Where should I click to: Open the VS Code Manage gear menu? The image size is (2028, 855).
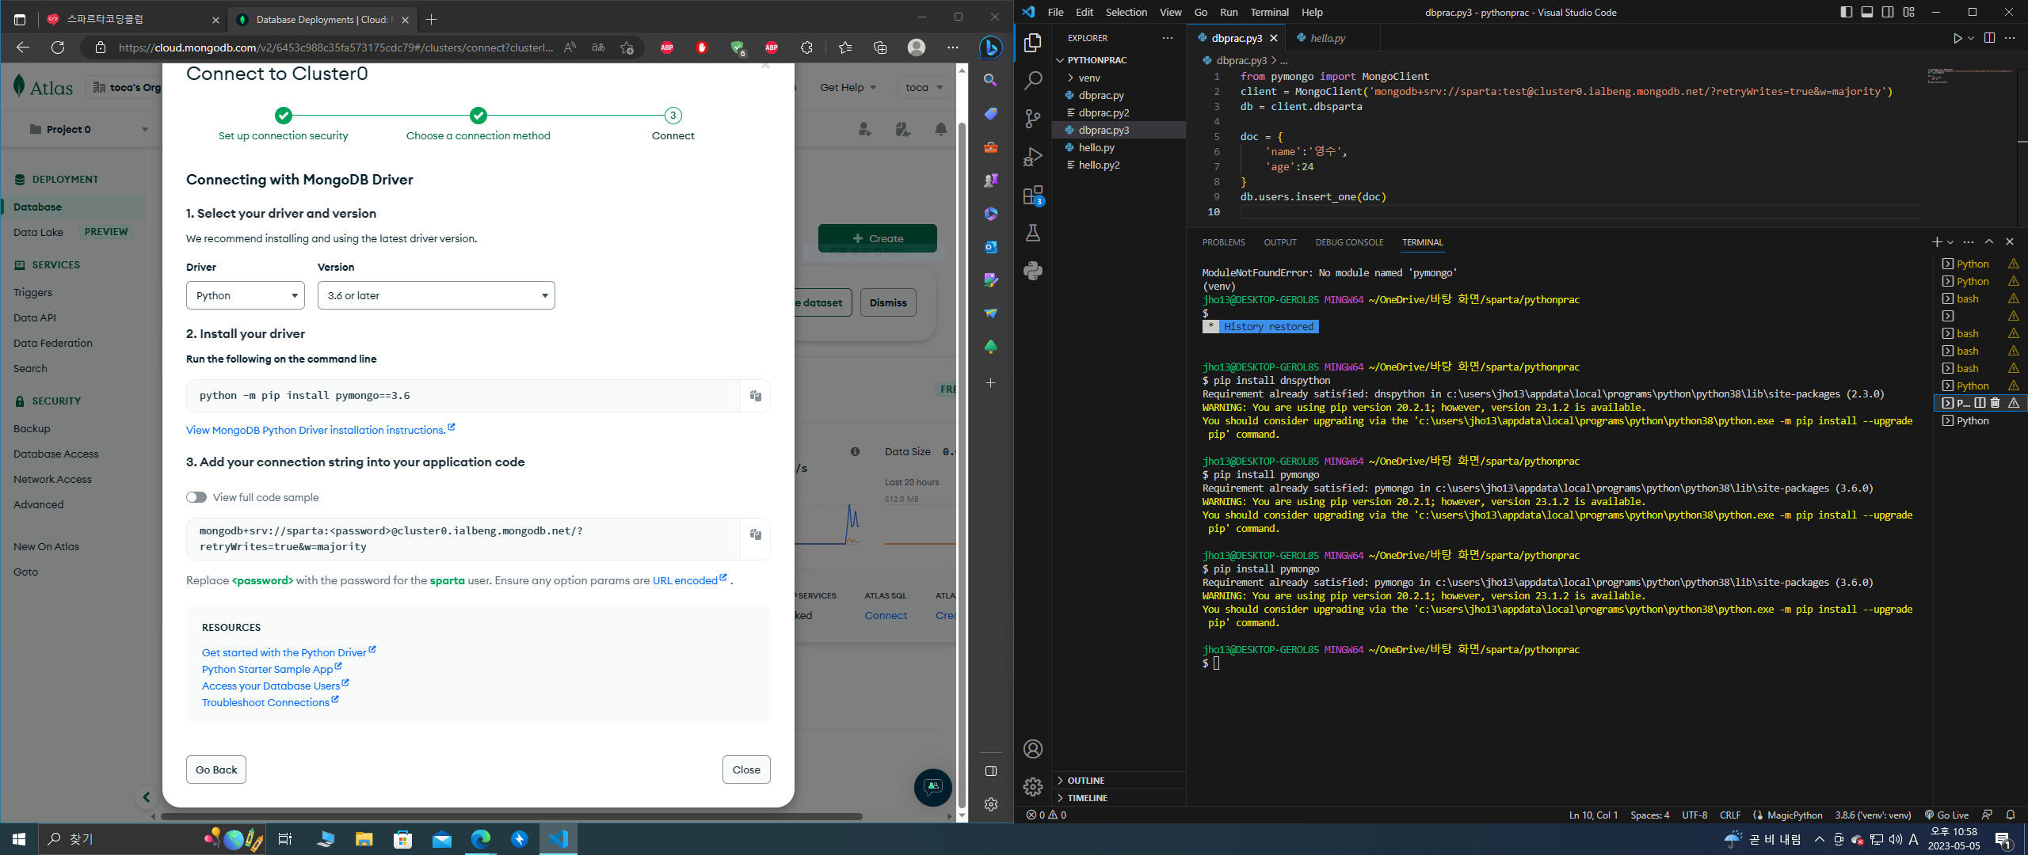[1033, 786]
